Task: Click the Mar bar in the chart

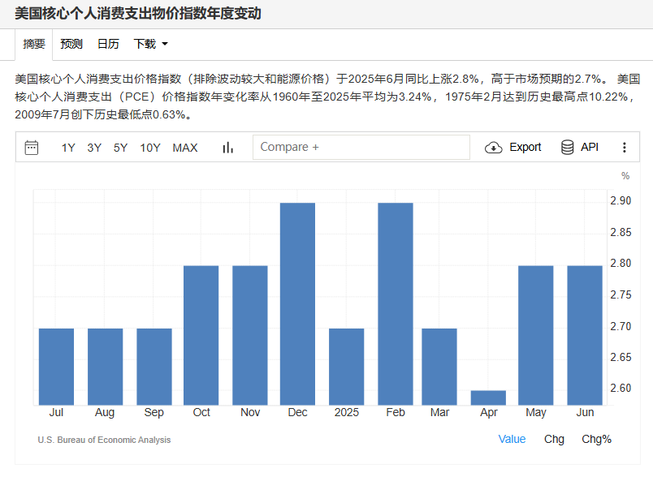Action: coord(439,367)
